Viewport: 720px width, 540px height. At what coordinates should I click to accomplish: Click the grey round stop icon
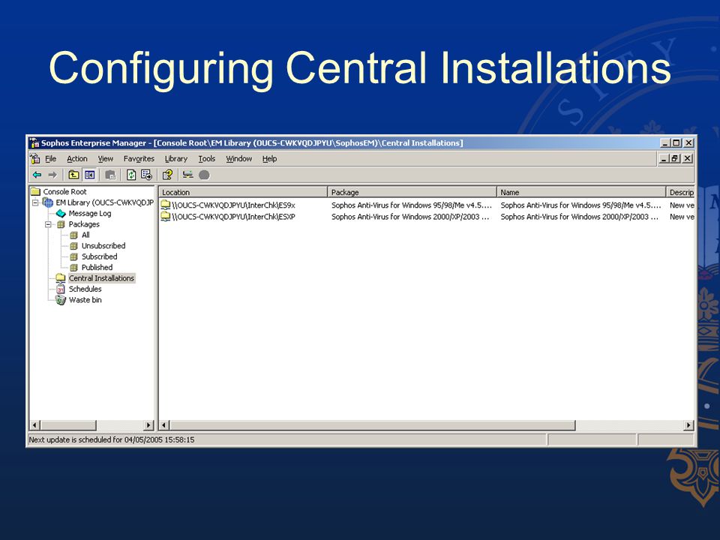[x=204, y=175]
